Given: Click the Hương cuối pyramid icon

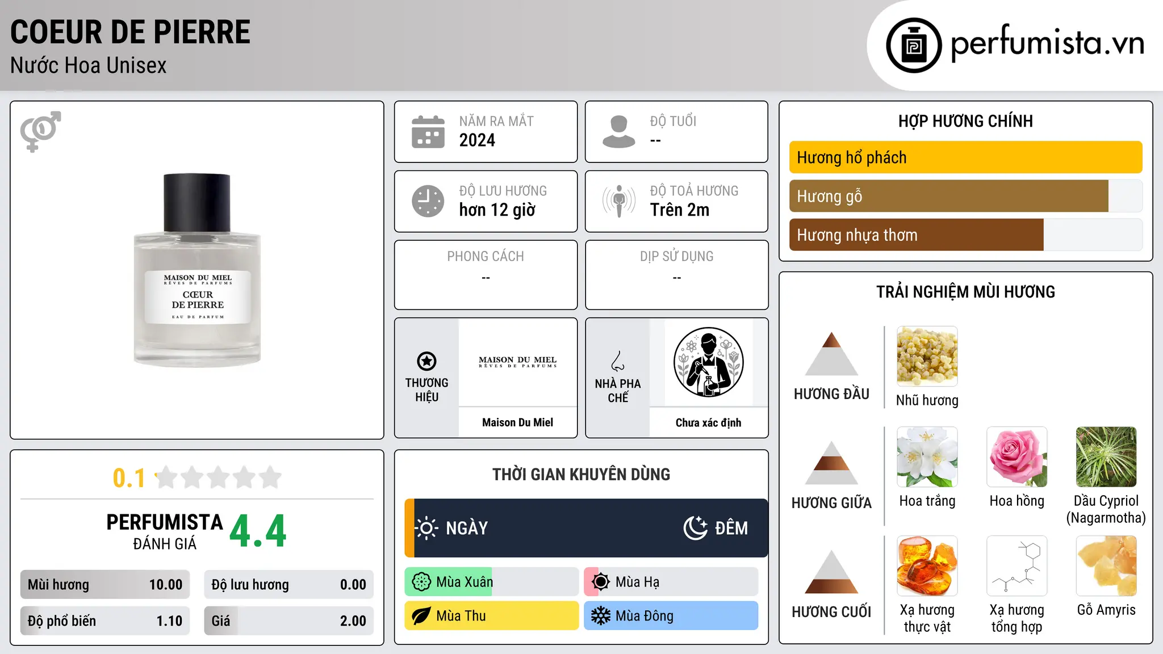Looking at the screenshot, I should (831, 572).
